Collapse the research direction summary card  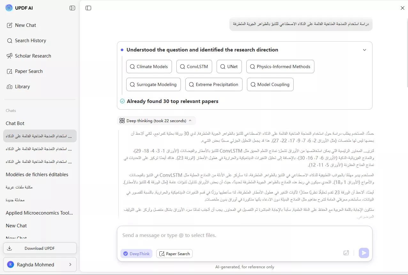[x=364, y=50]
